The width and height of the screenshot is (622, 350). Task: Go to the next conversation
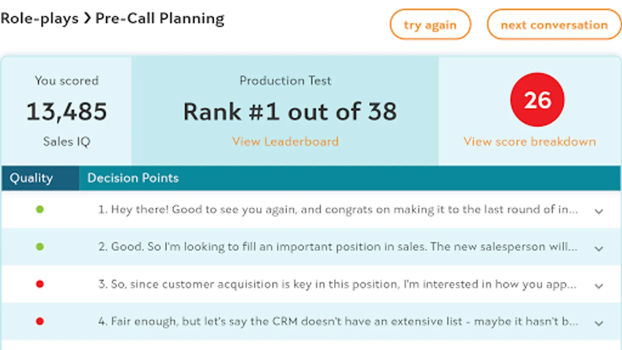pyautogui.click(x=554, y=25)
